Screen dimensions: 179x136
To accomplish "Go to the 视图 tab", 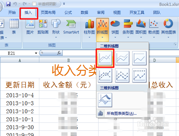I will click(117, 13).
